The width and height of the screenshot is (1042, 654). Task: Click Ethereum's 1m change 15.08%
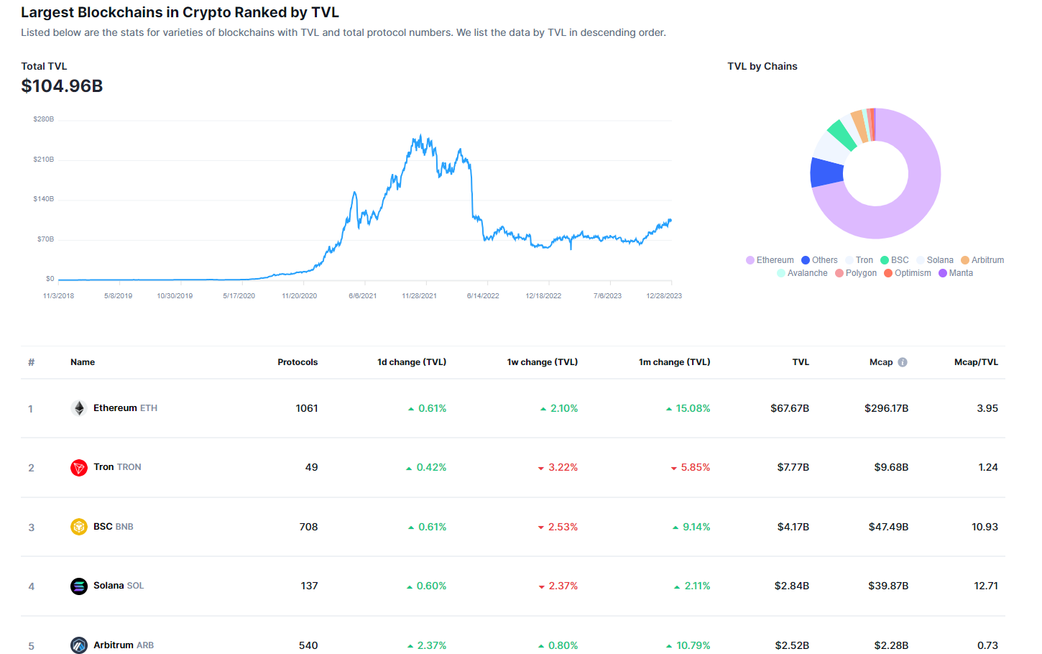pyautogui.click(x=688, y=408)
